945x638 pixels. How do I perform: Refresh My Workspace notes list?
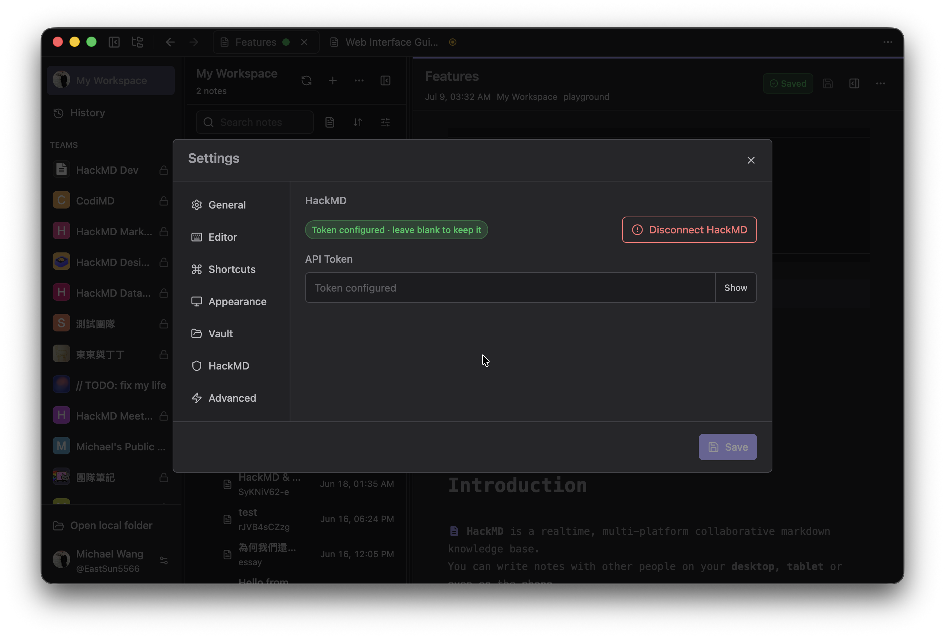pyautogui.click(x=306, y=80)
